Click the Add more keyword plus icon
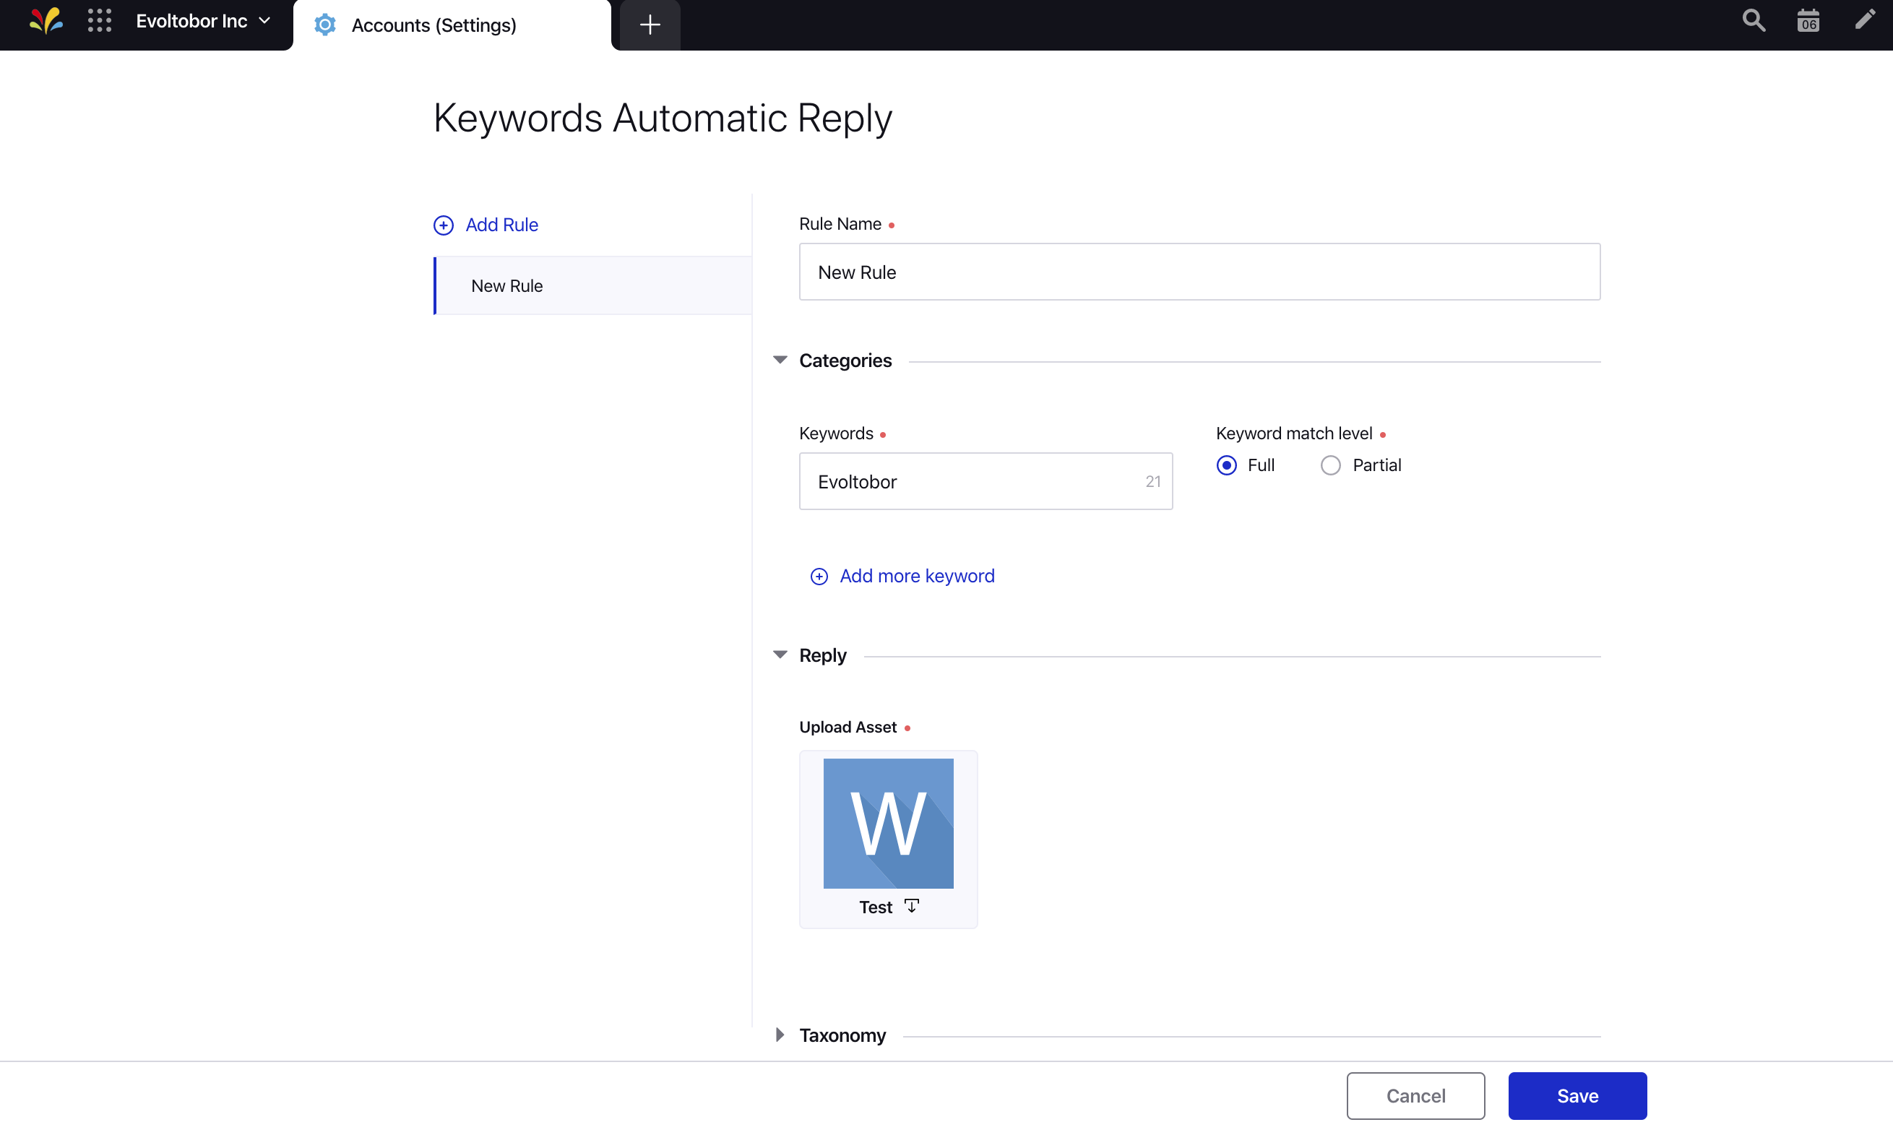Screen dimensions: 1893x1130 click(x=818, y=576)
